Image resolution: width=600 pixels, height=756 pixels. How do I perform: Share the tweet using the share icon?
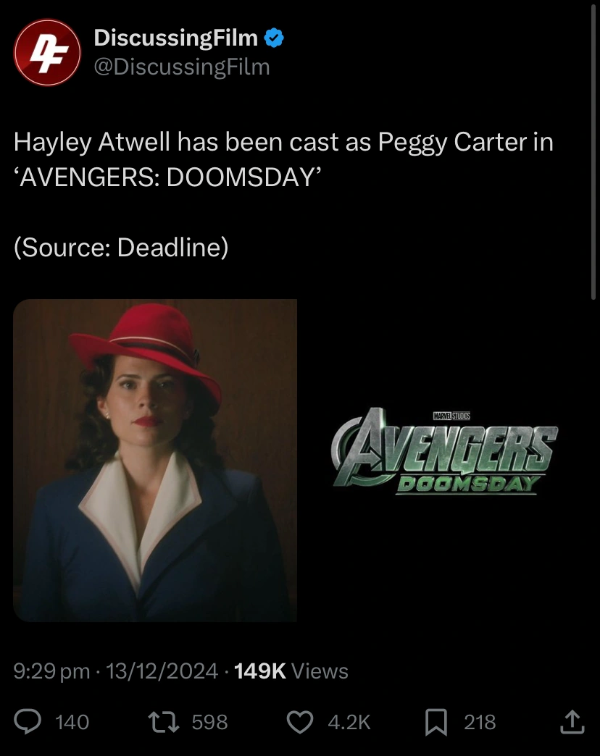click(x=572, y=722)
